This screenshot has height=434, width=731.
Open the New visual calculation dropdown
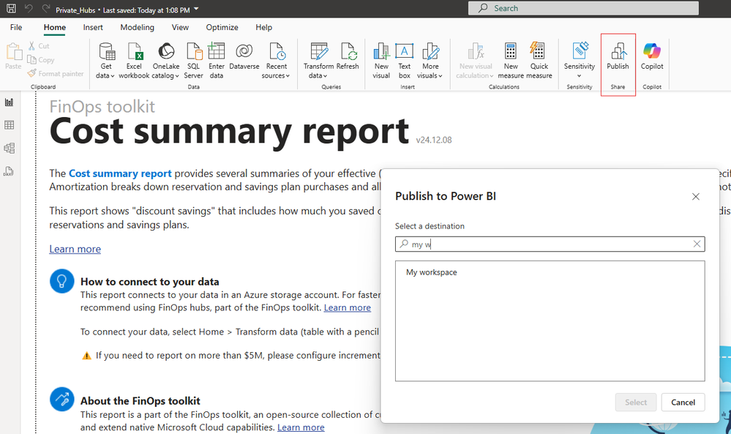476,61
